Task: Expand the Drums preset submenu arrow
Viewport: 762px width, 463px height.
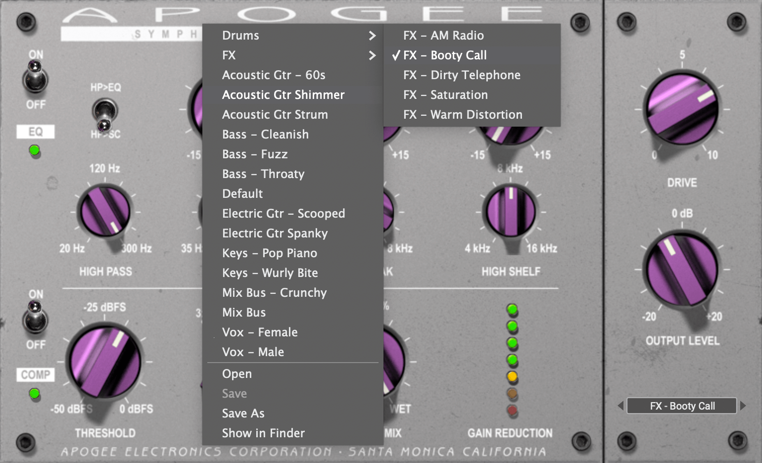Action: pos(372,36)
